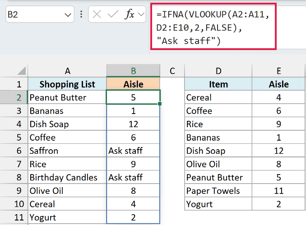This screenshot has height=225, width=306.
Task: Click the Enter checkmark formula icon
Action: (x=113, y=14)
